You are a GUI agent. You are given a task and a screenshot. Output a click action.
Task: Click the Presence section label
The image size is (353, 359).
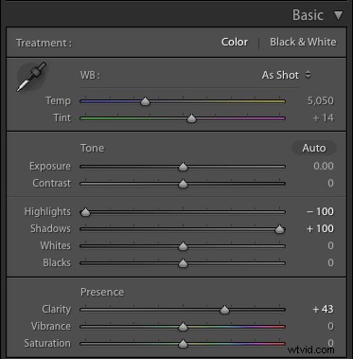102,292
